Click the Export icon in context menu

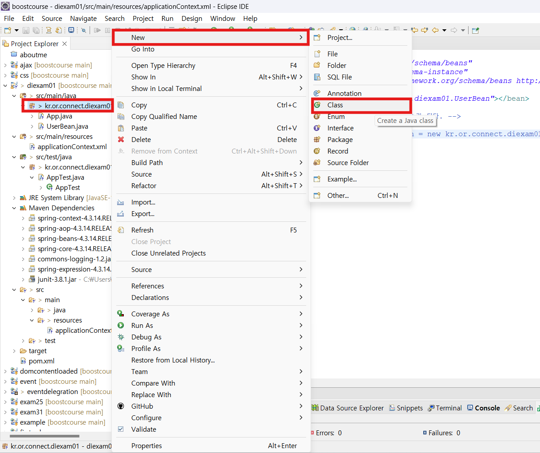[x=121, y=214]
